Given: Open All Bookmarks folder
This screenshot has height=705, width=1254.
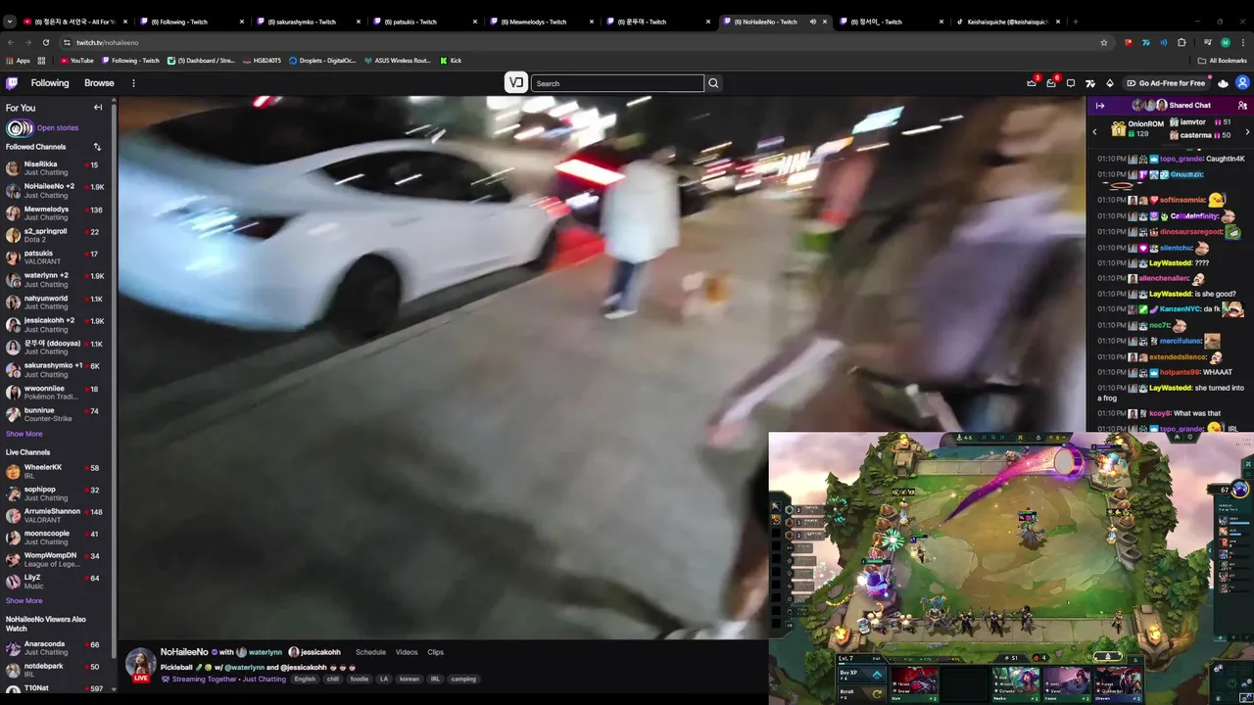Looking at the screenshot, I should 1223,61.
